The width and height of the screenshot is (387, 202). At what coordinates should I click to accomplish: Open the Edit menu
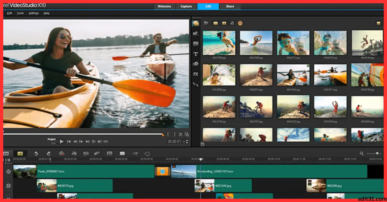point(10,13)
